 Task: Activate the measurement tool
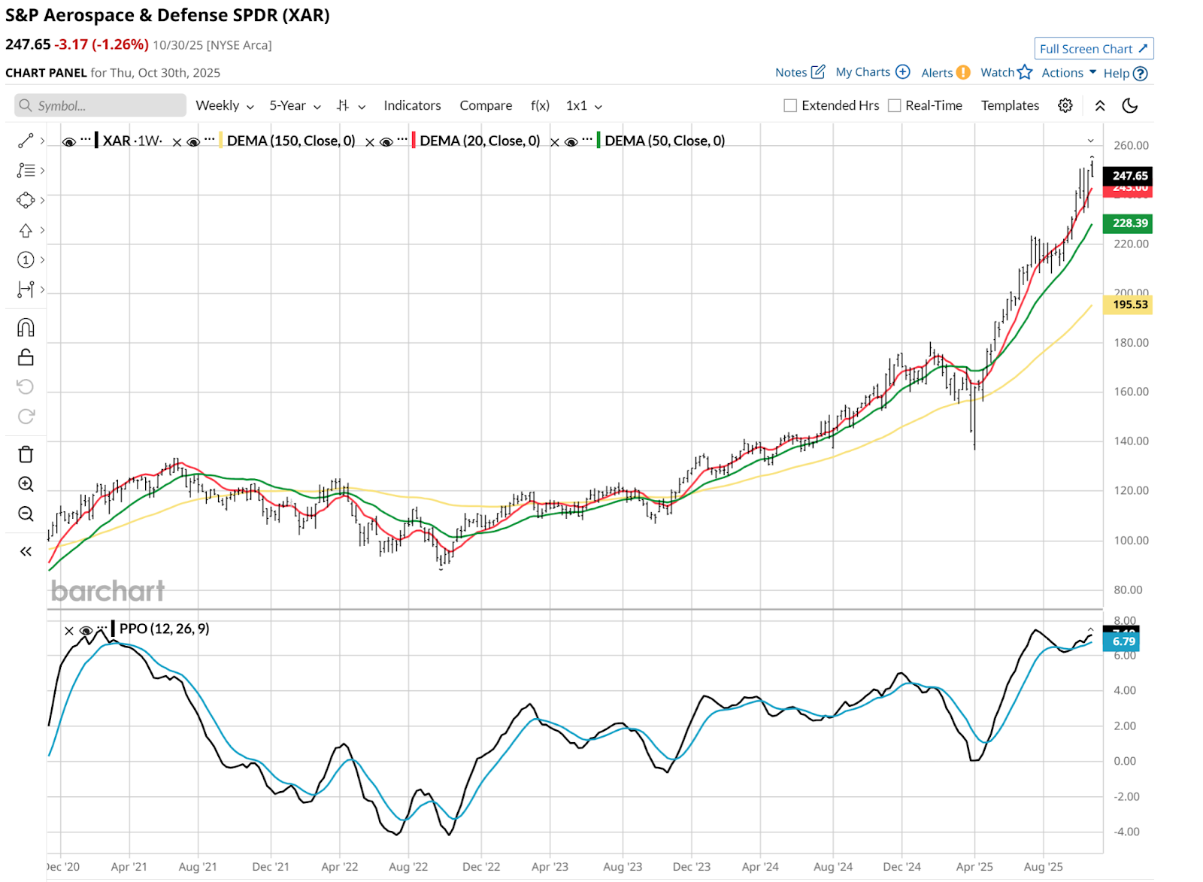(26, 289)
